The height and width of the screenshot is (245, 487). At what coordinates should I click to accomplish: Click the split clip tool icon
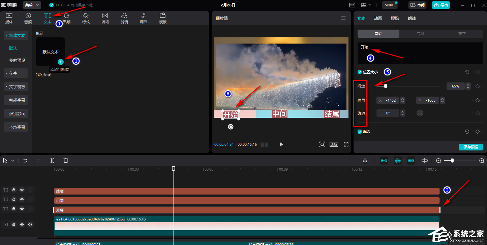[x=52, y=161]
